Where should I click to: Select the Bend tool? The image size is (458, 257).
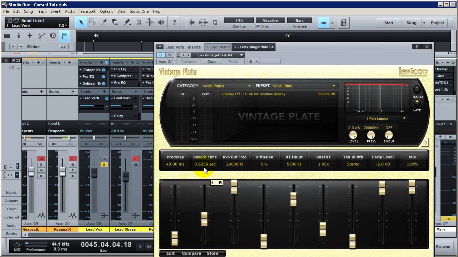pos(150,22)
